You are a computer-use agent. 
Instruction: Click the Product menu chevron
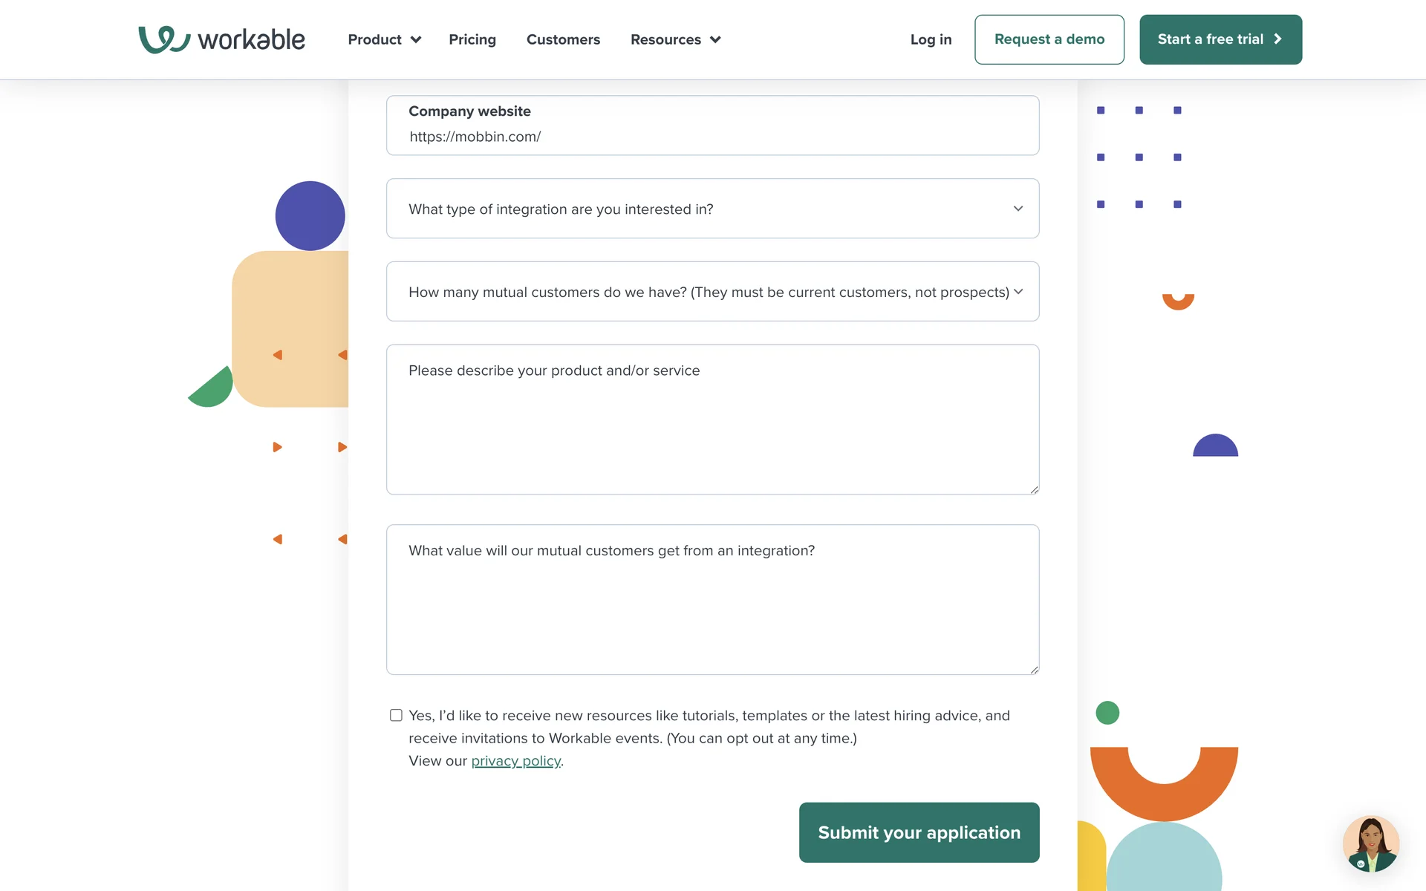[x=416, y=40]
